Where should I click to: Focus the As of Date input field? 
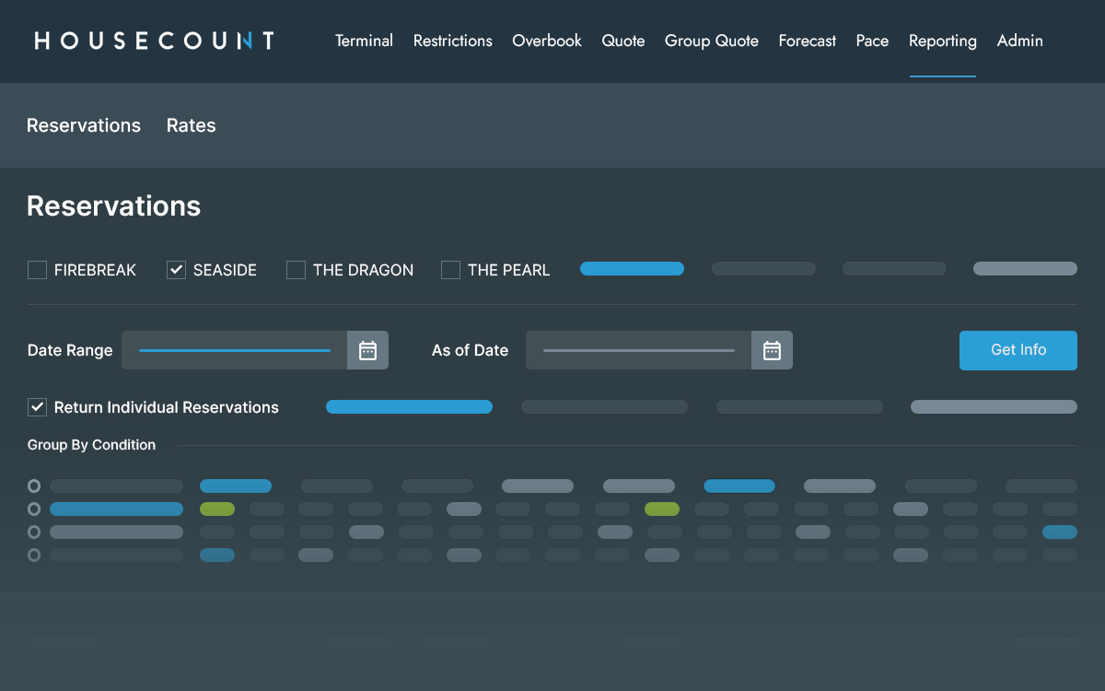point(638,350)
